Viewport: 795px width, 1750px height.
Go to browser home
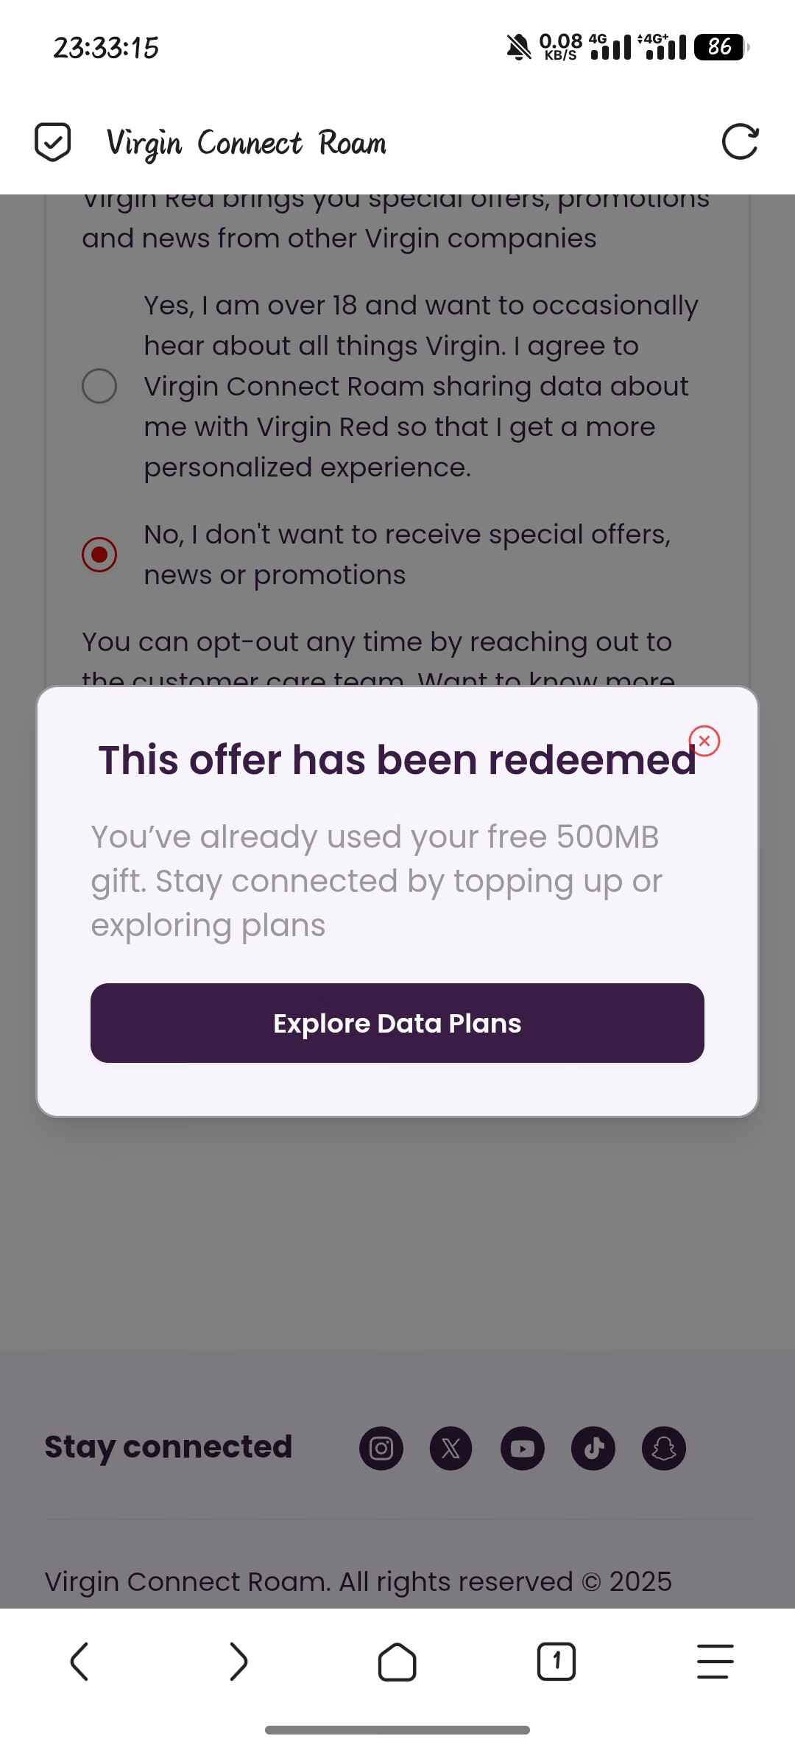tap(397, 1662)
